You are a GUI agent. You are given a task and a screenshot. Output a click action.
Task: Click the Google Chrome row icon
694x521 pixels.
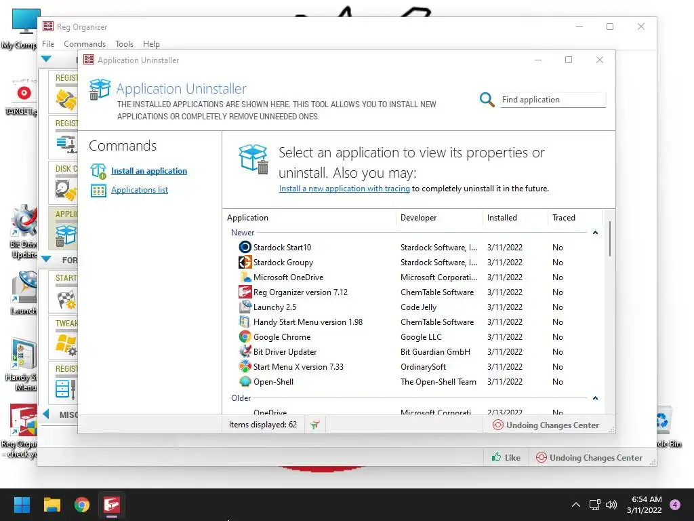[x=245, y=336]
